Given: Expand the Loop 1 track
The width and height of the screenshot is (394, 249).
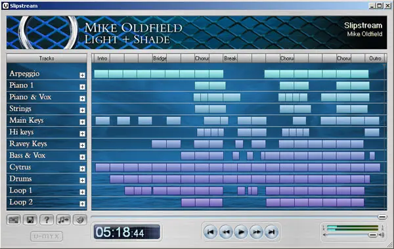Looking at the screenshot, I should (x=82, y=192).
